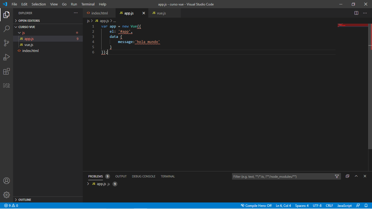The image size is (372, 209).
Task: Change language mode via JavaScript
Action: tap(344, 206)
